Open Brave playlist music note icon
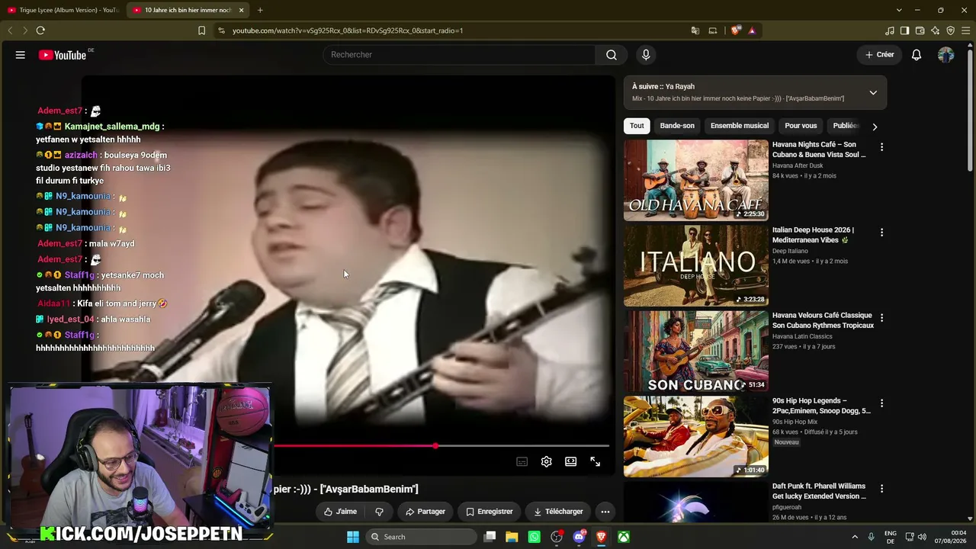This screenshot has height=549, width=976. click(889, 30)
